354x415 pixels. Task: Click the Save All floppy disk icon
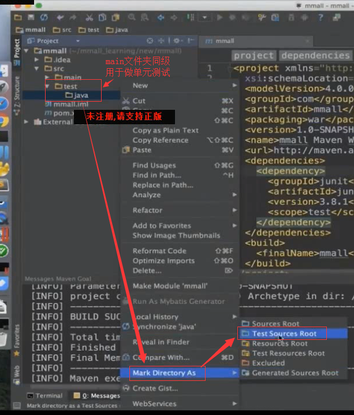31,18
